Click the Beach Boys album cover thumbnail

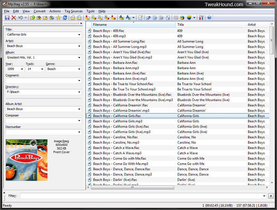pyautogui.click(x=27, y=160)
